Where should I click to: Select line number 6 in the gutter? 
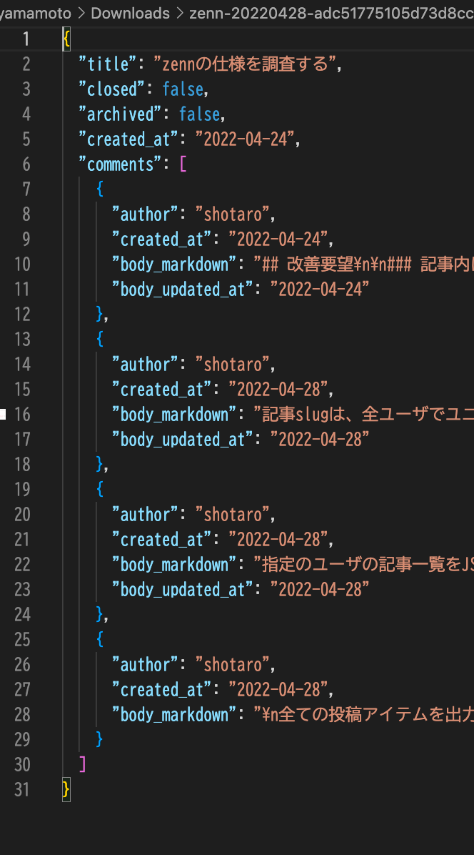coord(26,164)
